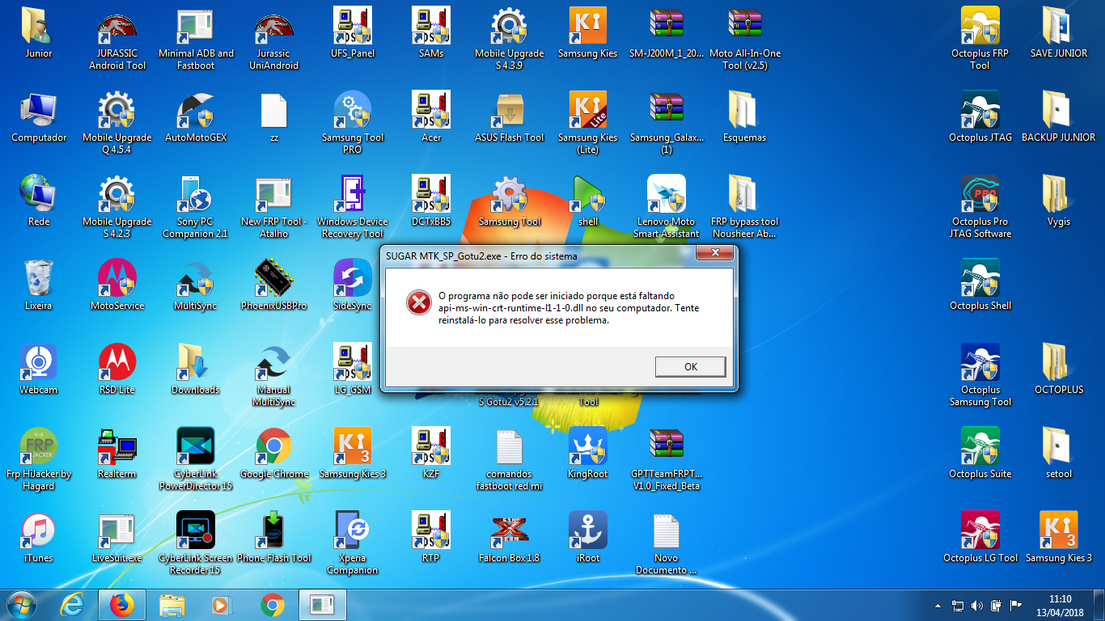Screen dimensions: 1105x621
Task: Click the volume icon in system tray
Action: [976, 606]
